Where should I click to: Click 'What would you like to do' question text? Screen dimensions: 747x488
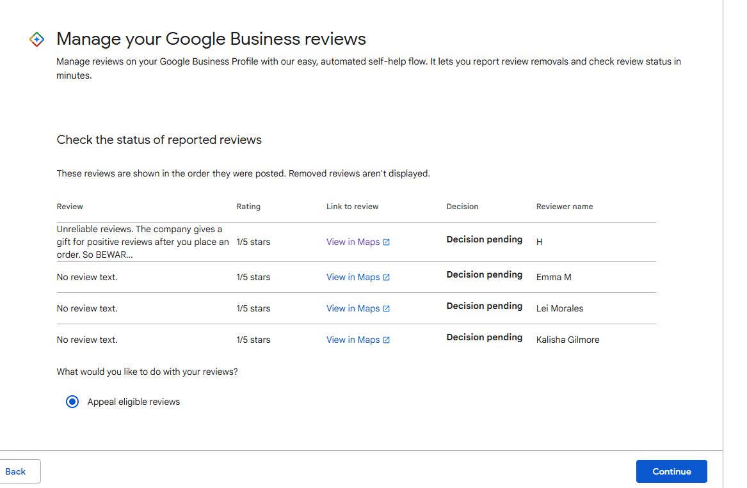coord(147,372)
